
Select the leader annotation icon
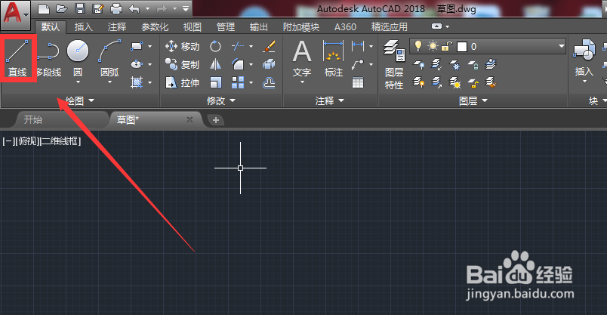tap(358, 64)
